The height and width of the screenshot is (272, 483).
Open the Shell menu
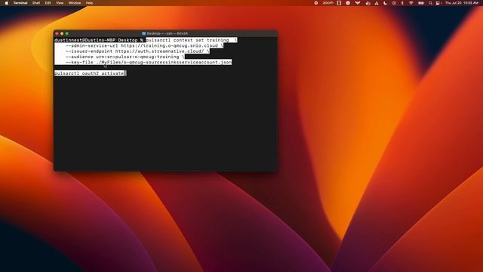[36, 3]
